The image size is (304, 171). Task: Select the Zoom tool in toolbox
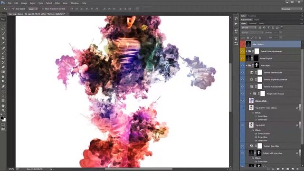(x=3, y=111)
